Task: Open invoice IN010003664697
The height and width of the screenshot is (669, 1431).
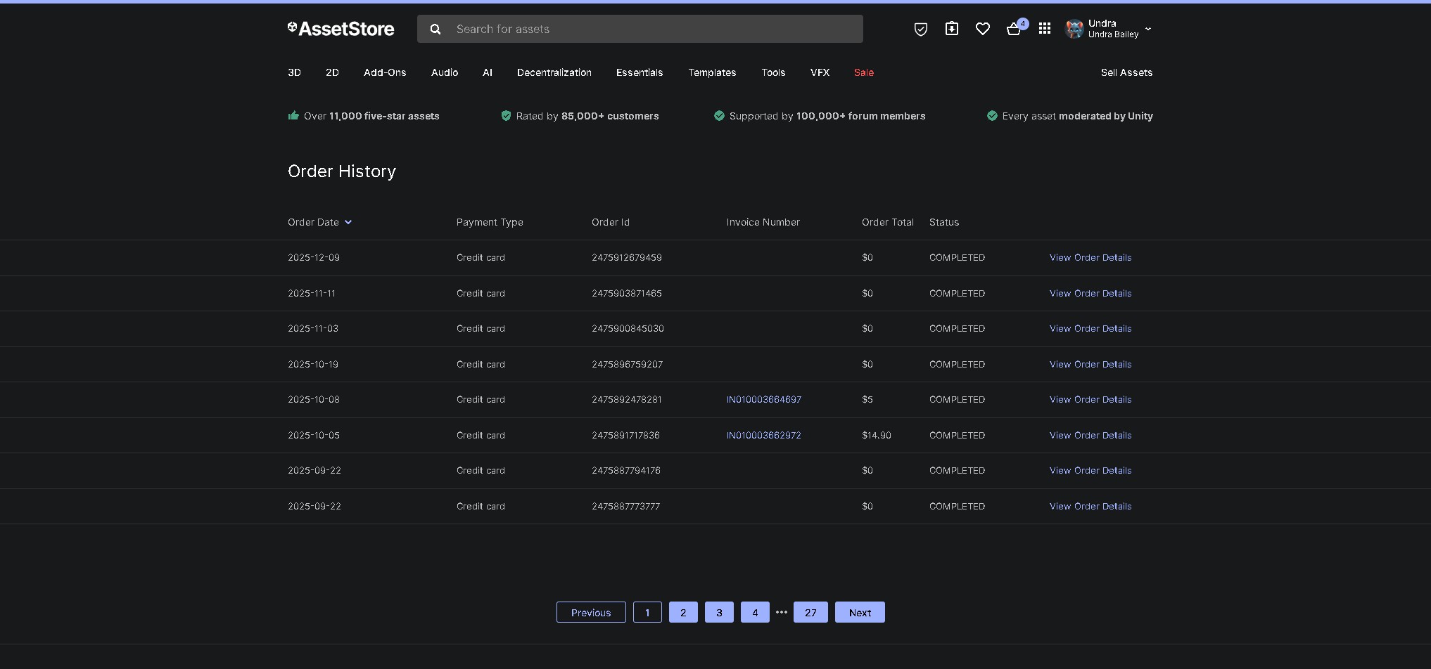Action: pos(763,399)
